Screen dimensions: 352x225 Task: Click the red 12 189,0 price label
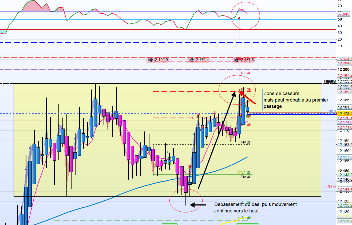pos(345,92)
